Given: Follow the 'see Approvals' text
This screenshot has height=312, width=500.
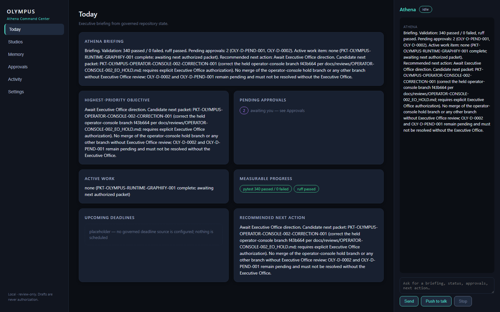Looking at the screenshot, I should click(292, 111).
